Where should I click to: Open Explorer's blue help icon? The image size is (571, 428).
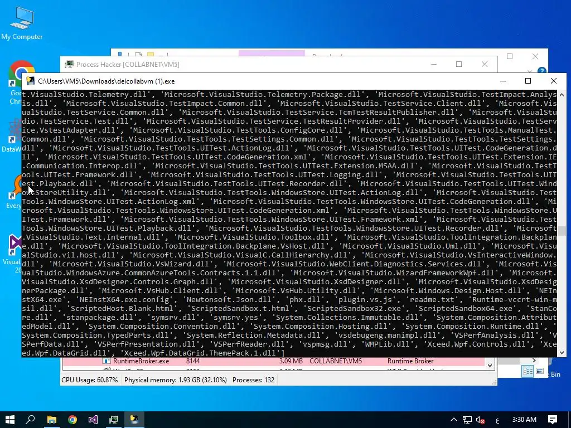pos(541,71)
